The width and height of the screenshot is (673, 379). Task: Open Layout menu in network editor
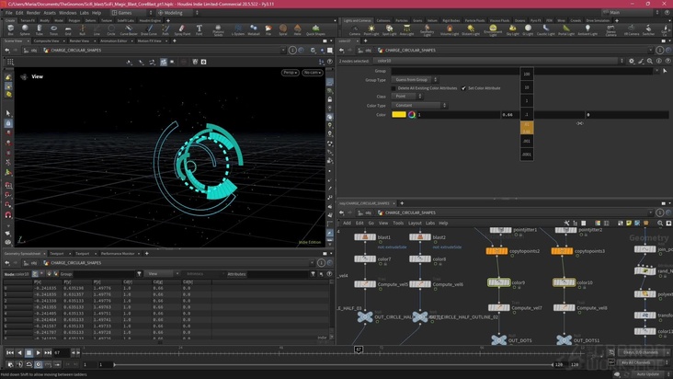415,223
